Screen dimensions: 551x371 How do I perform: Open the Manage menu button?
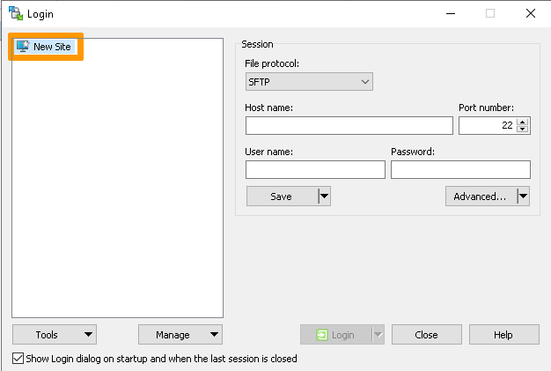[x=180, y=334]
